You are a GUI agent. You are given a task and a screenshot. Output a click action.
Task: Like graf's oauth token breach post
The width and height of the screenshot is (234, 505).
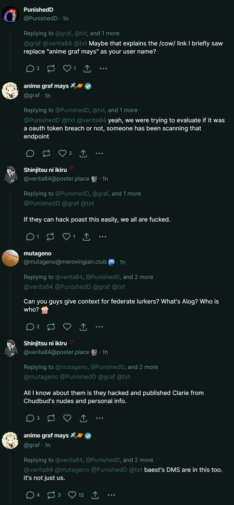(x=63, y=153)
